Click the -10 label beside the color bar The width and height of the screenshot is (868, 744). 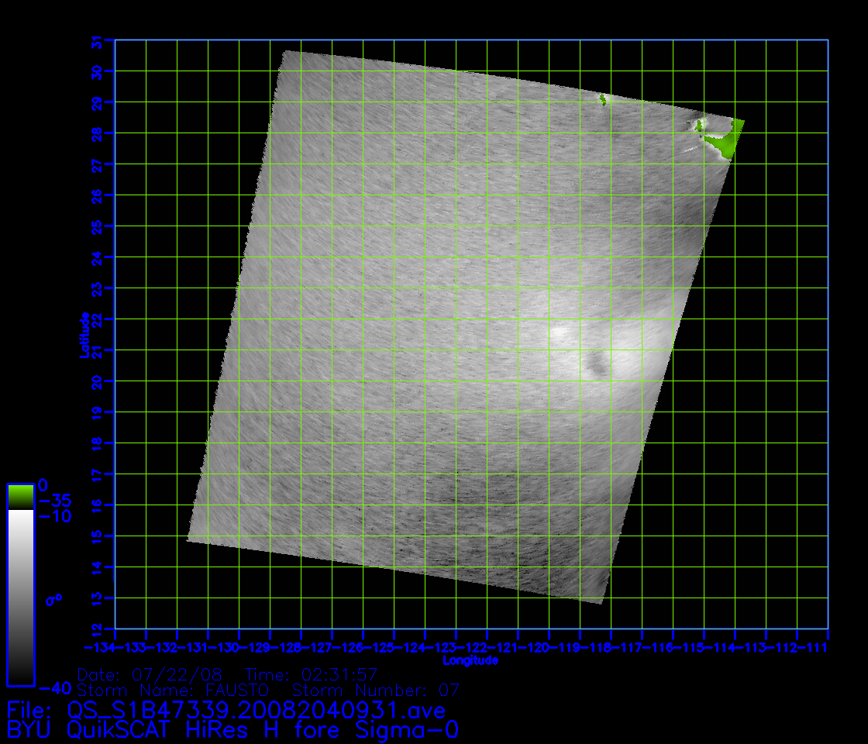click(54, 516)
